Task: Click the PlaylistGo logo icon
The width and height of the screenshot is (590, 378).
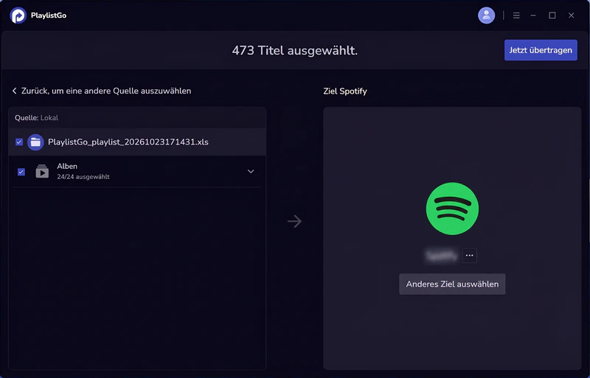Action: click(x=18, y=15)
